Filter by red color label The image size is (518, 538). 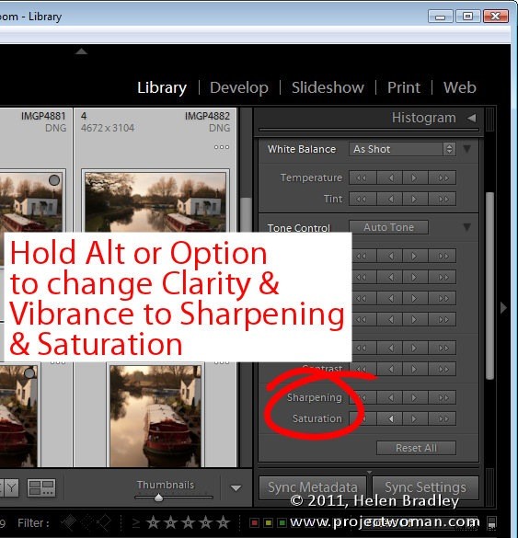point(254,523)
